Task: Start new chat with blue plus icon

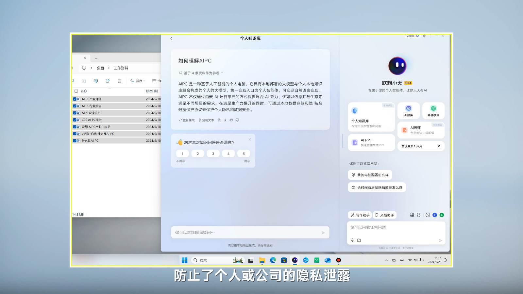Action: click(435, 215)
